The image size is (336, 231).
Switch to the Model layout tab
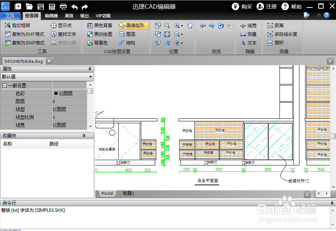(x=107, y=193)
